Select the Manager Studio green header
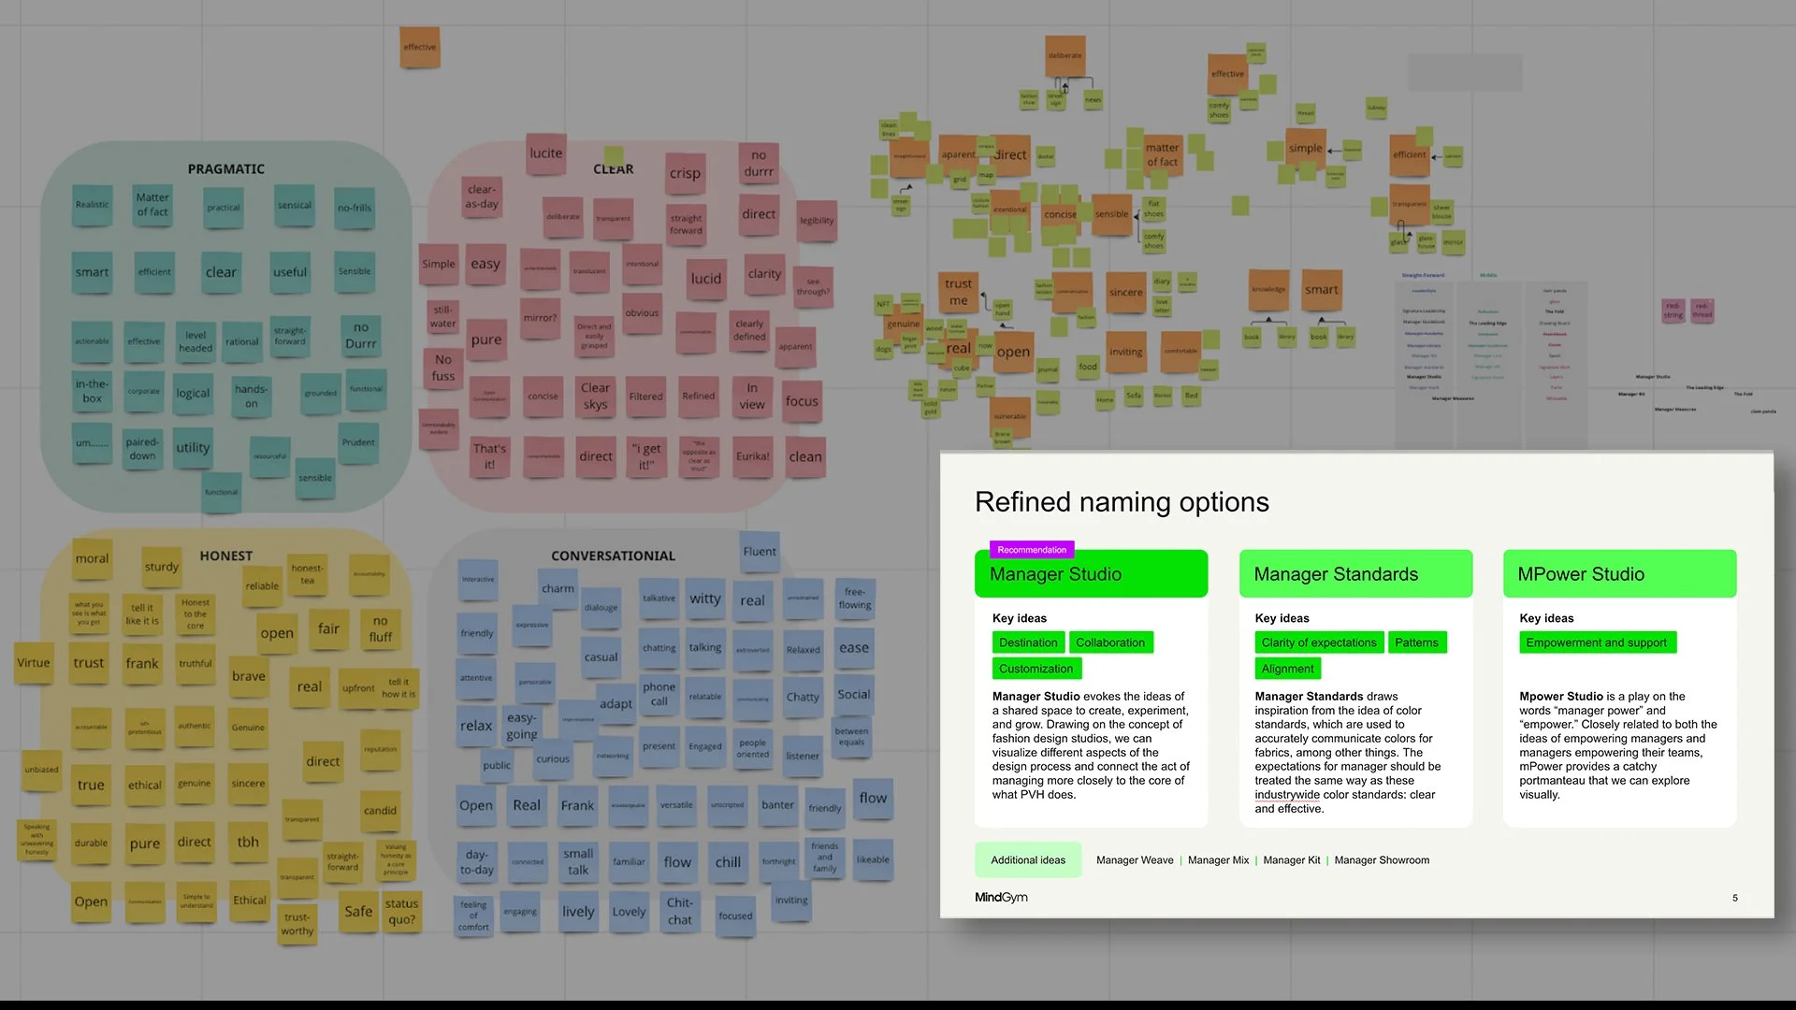This screenshot has height=1010, width=1796. (x=1091, y=574)
